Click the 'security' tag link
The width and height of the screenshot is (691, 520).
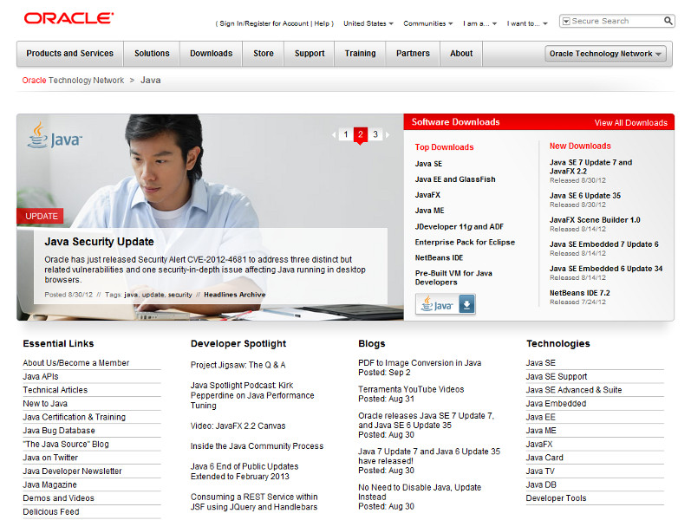tap(179, 295)
